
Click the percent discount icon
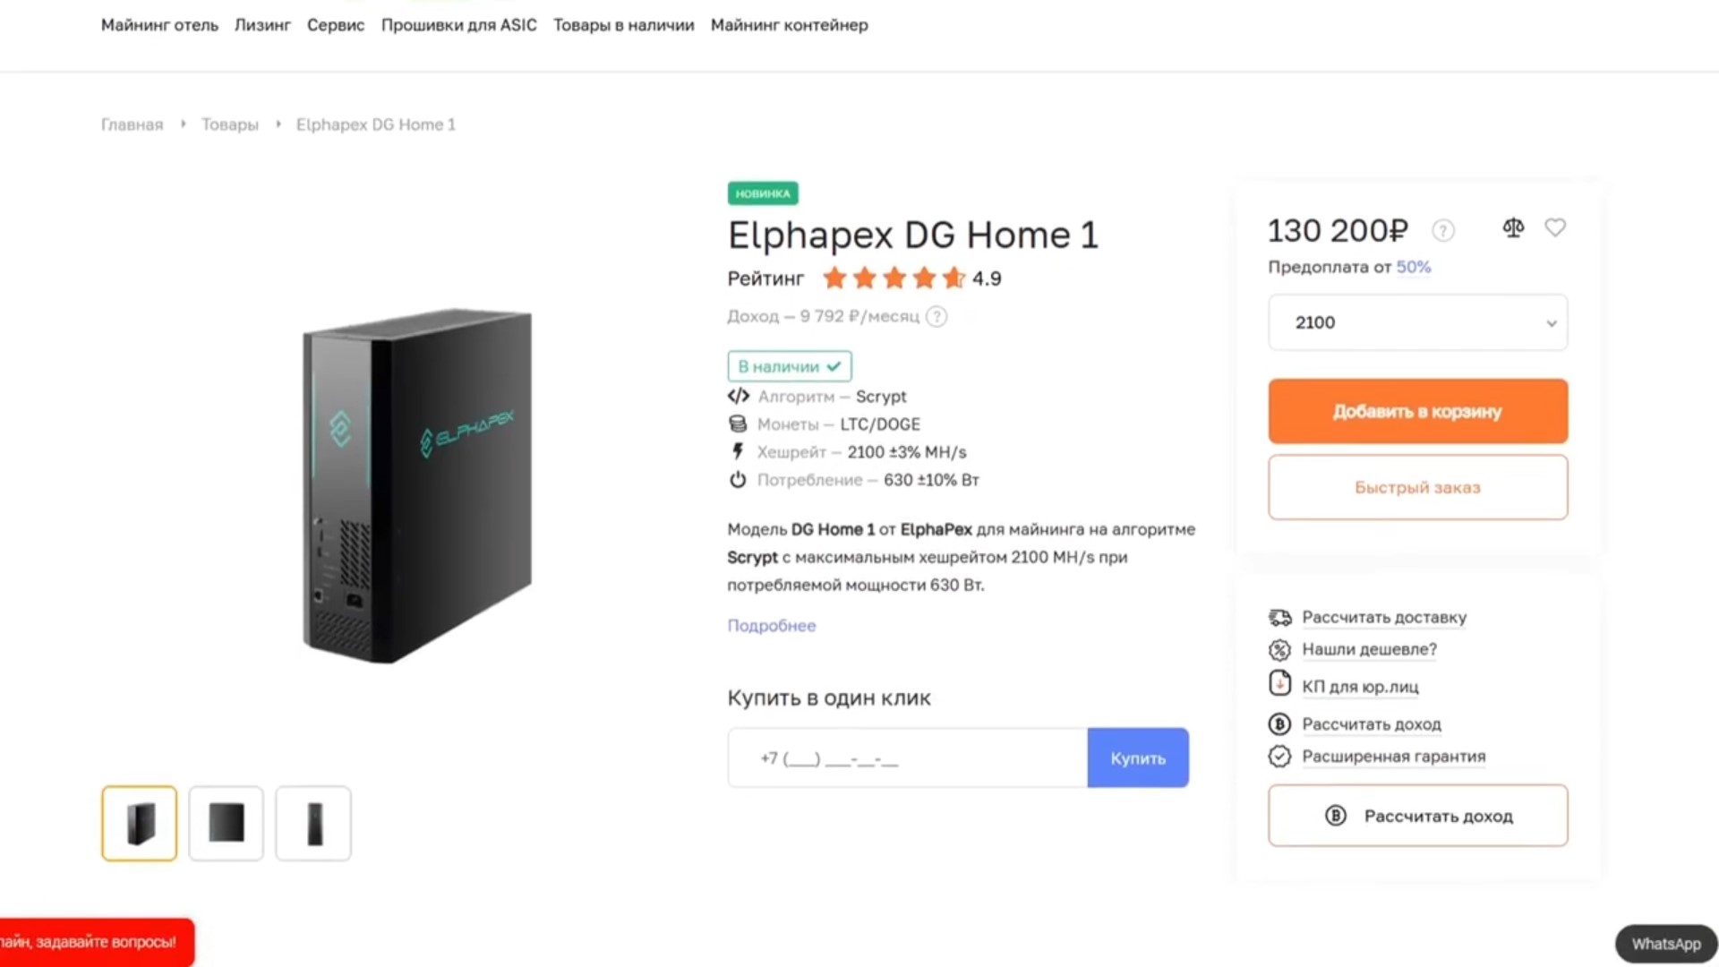point(1279,650)
